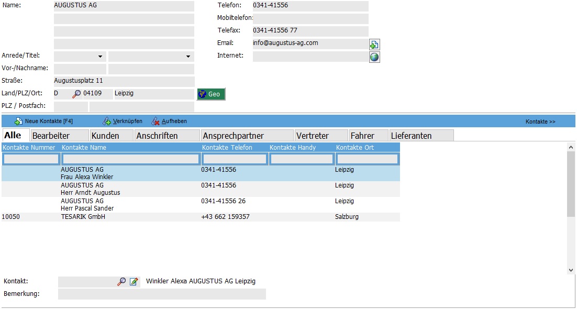Click the +43 662 159357 cell
This screenshot has height=309, width=577.
tap(225, 217)
